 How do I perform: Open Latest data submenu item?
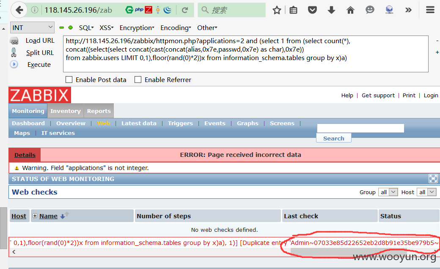139,123
